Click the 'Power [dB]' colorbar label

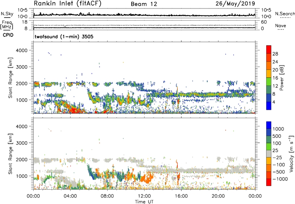coord(281,78)
